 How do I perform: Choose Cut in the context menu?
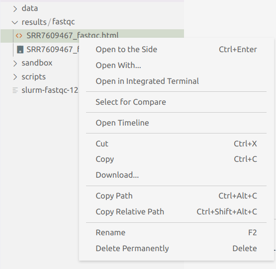tap(176, 143)
